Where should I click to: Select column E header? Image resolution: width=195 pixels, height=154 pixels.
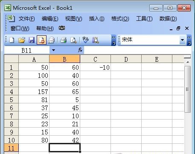click(x=157, y=59)
